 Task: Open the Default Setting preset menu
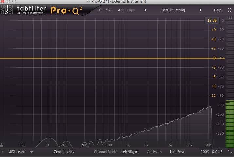click(173, 10)
